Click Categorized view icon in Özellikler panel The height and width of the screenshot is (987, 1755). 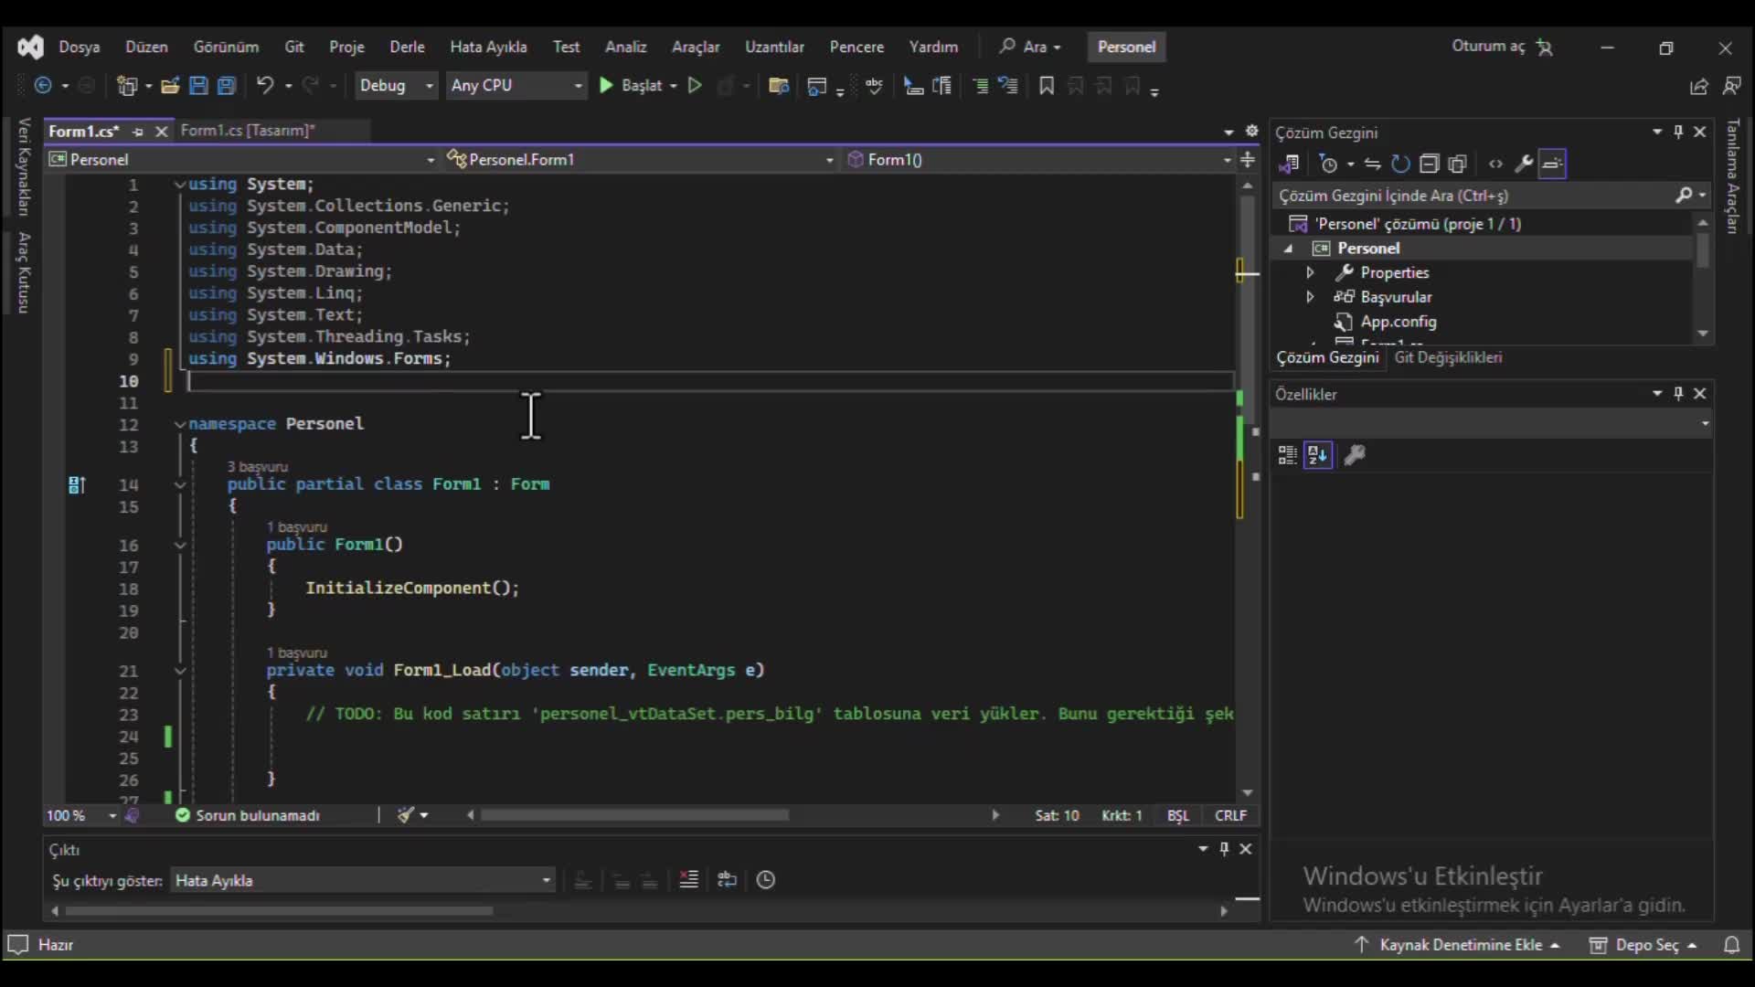(1288, 455)
